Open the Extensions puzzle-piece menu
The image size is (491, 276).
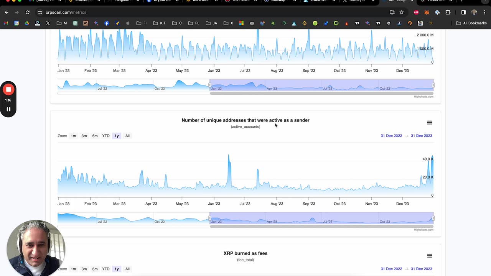coord(448,12)
